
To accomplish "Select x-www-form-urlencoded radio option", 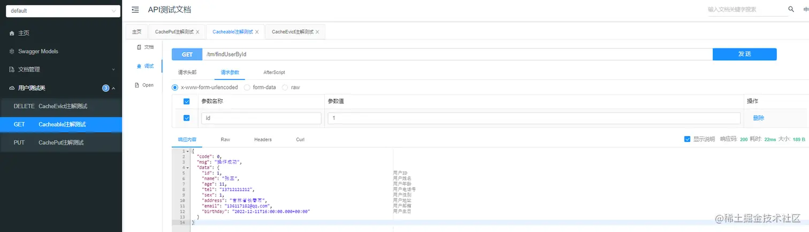I will [175, 87].
